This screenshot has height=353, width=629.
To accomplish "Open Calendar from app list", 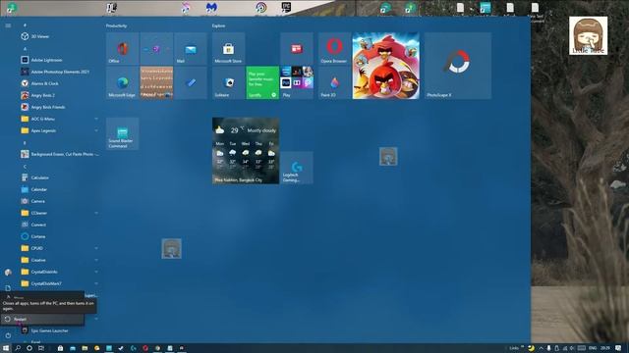I will point(58,189).
